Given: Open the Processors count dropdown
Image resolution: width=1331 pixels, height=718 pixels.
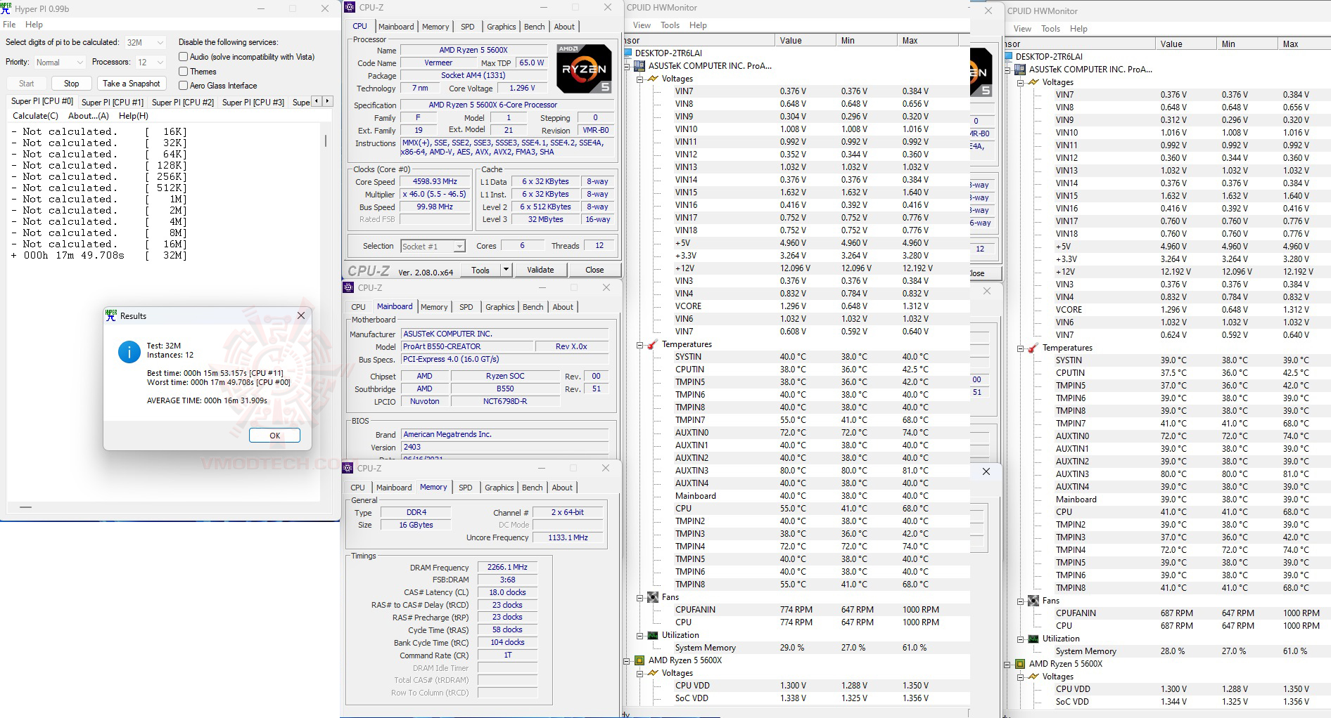Looking at the screenshot, I should (x=151, y=63).
